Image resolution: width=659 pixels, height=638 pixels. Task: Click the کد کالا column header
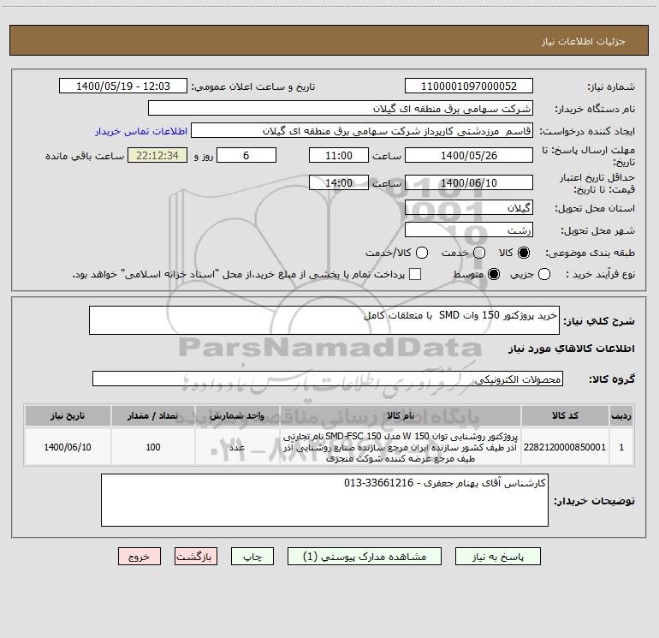point(565,415)
